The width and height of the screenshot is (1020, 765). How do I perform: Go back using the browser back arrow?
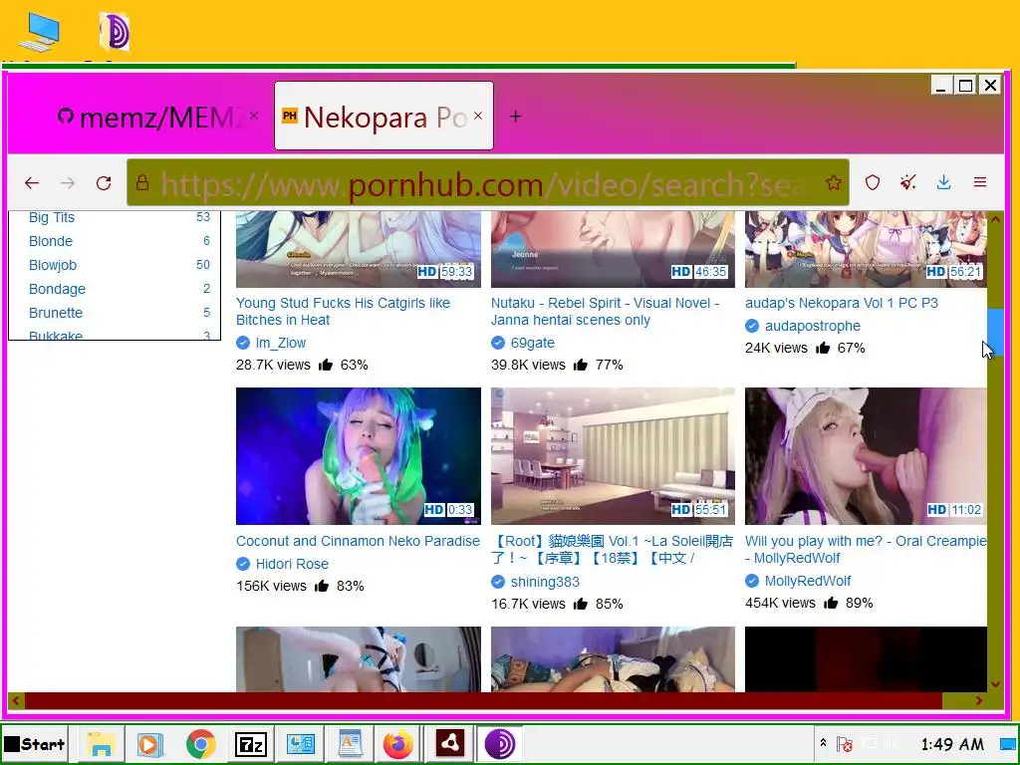31,183
